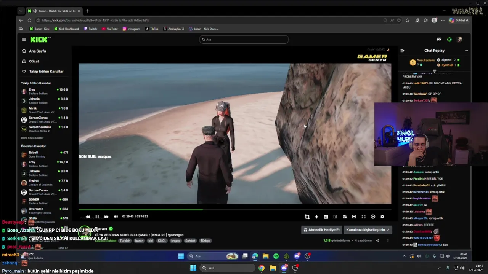This screenshot has height=274, width=488.
Task: Open recommended channel Elwind
Action: (x=45, y=183)
